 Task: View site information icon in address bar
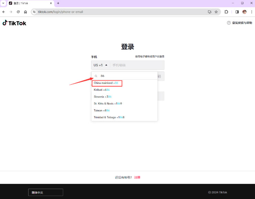pos(34,12)
